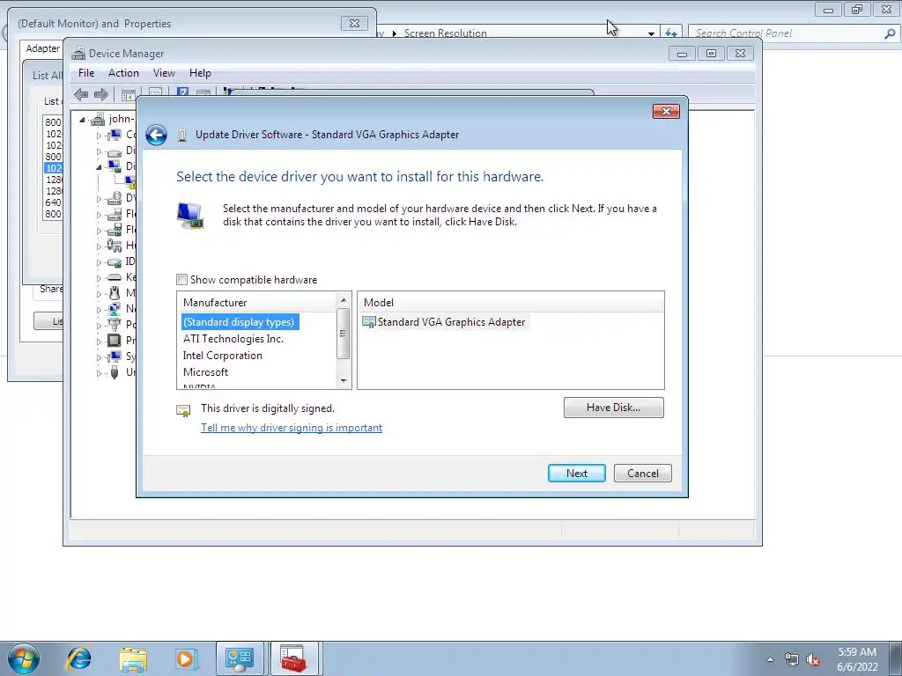The width and height of the screenshot is (902, 676).
Task: Select Microsoft in the Manufacturer list
Action: point(205,372)
